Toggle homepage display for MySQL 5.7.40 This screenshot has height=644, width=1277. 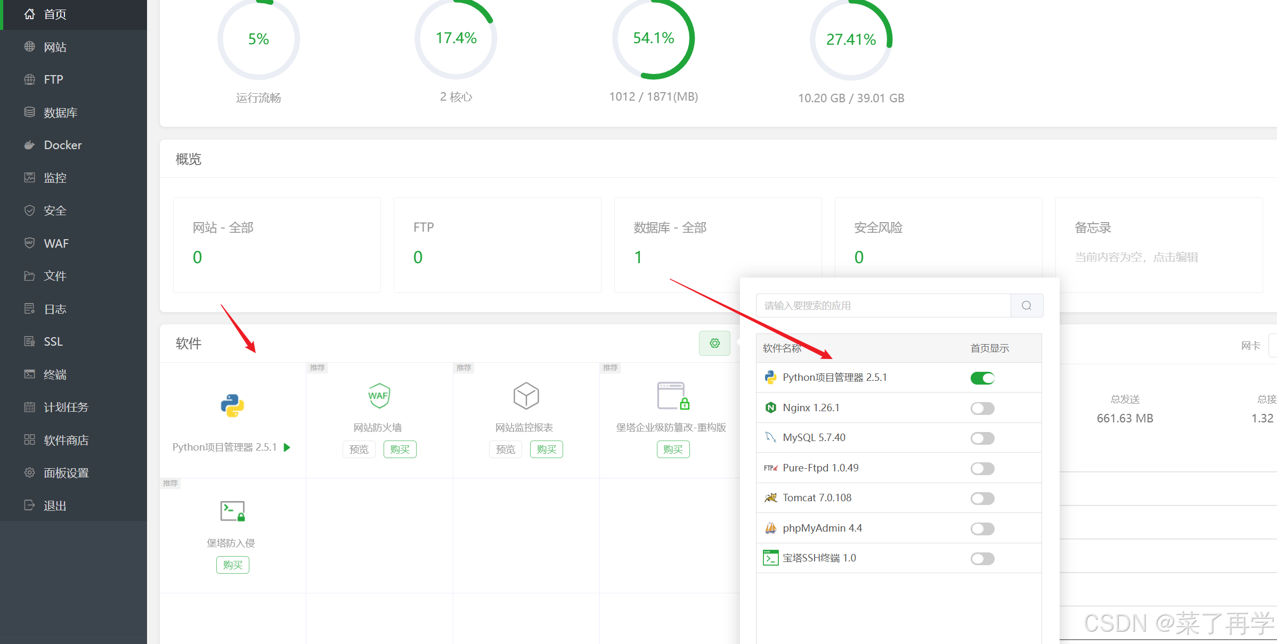[x=982, y=438]
